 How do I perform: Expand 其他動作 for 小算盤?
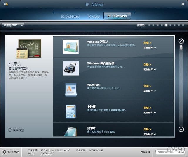[150, 112]
